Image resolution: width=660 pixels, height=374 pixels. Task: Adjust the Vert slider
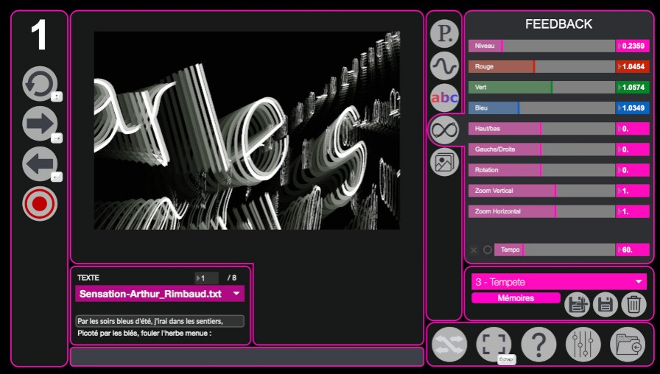[x=541, y=87]
